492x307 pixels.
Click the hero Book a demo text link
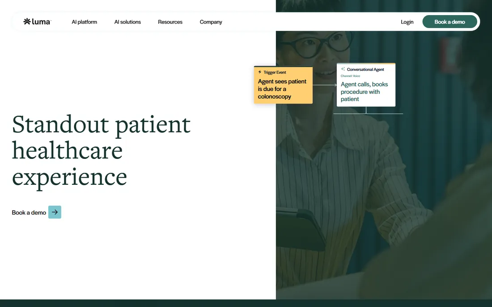29,212
